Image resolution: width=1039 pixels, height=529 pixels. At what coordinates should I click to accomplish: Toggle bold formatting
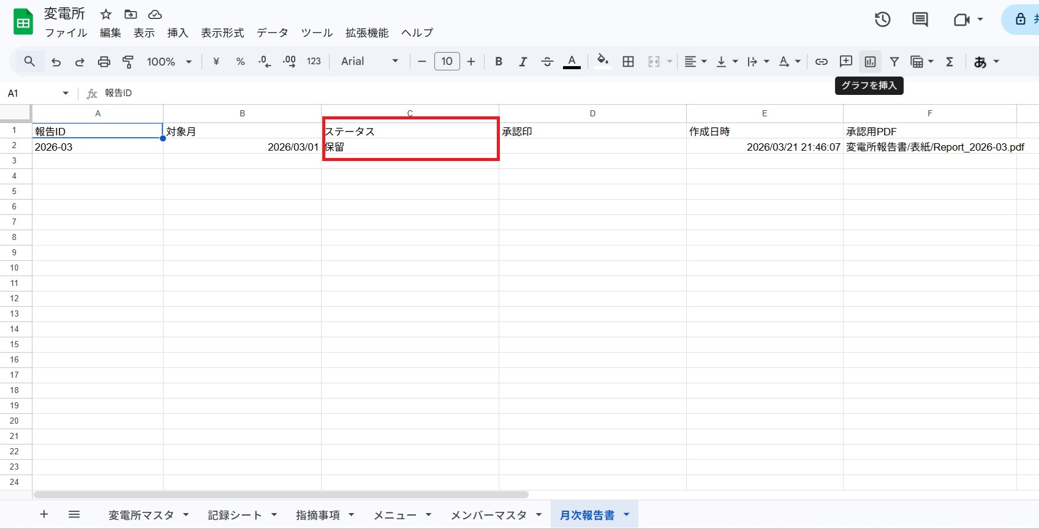(x=499, y=61)
